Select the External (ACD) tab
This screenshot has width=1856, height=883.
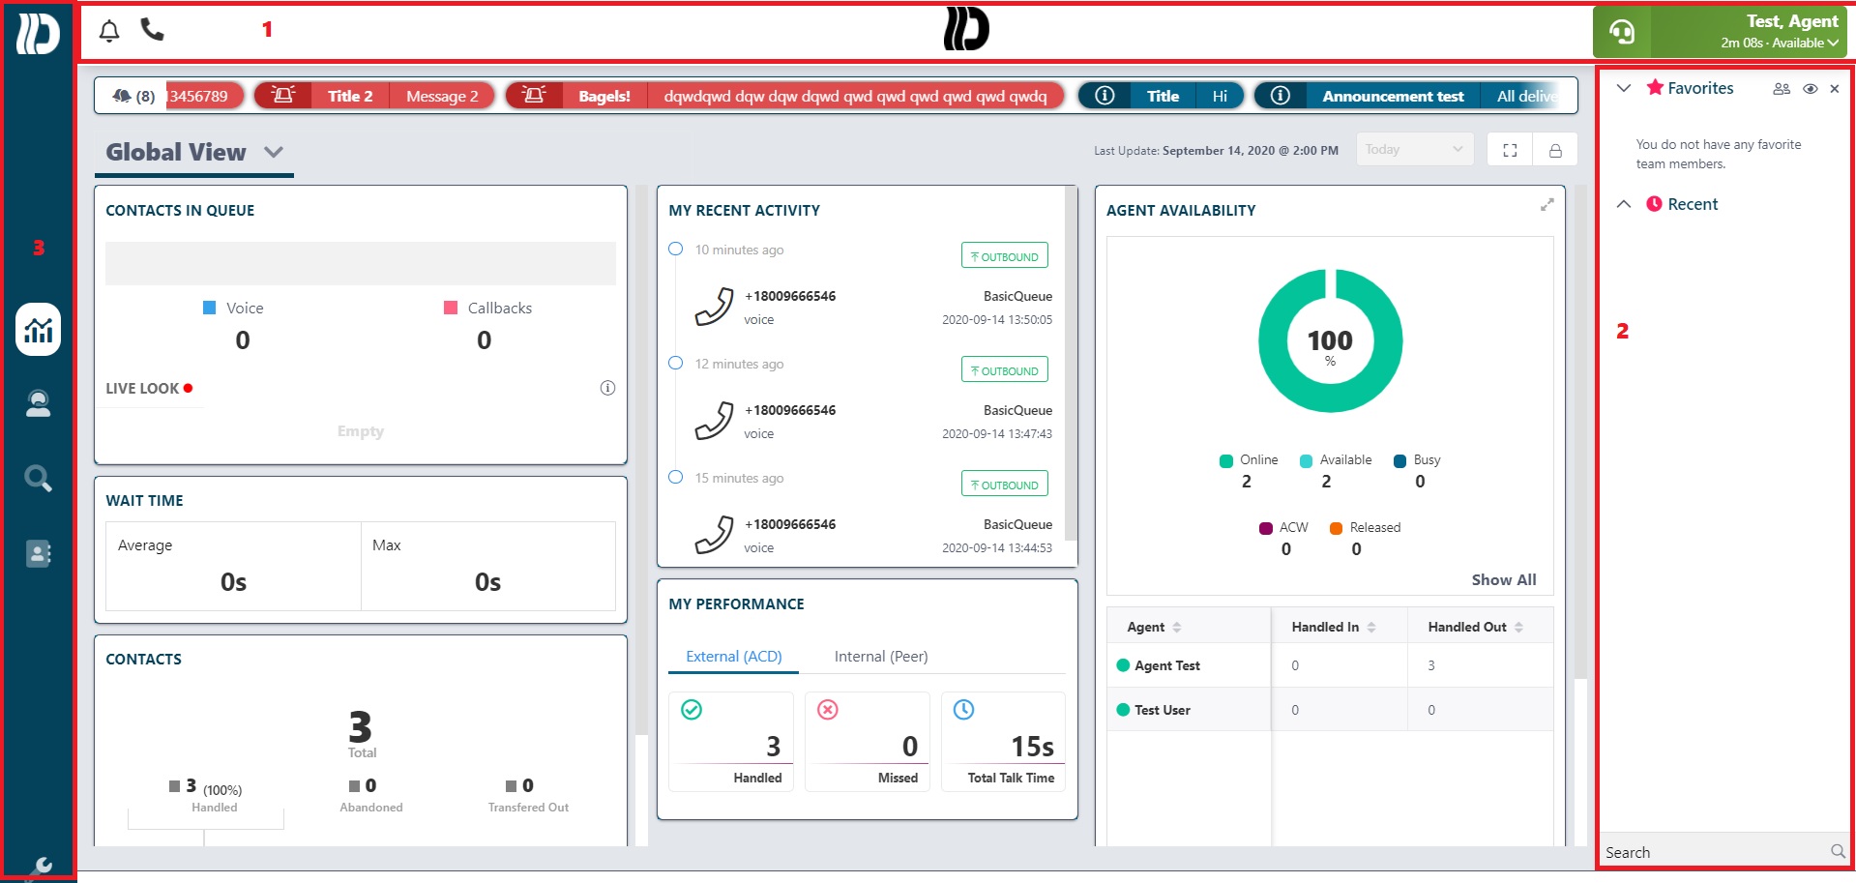(733, 657)
